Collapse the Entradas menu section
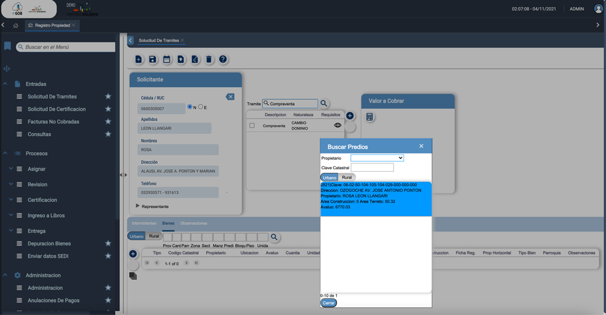606x315 pixels. (x=5, y=84)
